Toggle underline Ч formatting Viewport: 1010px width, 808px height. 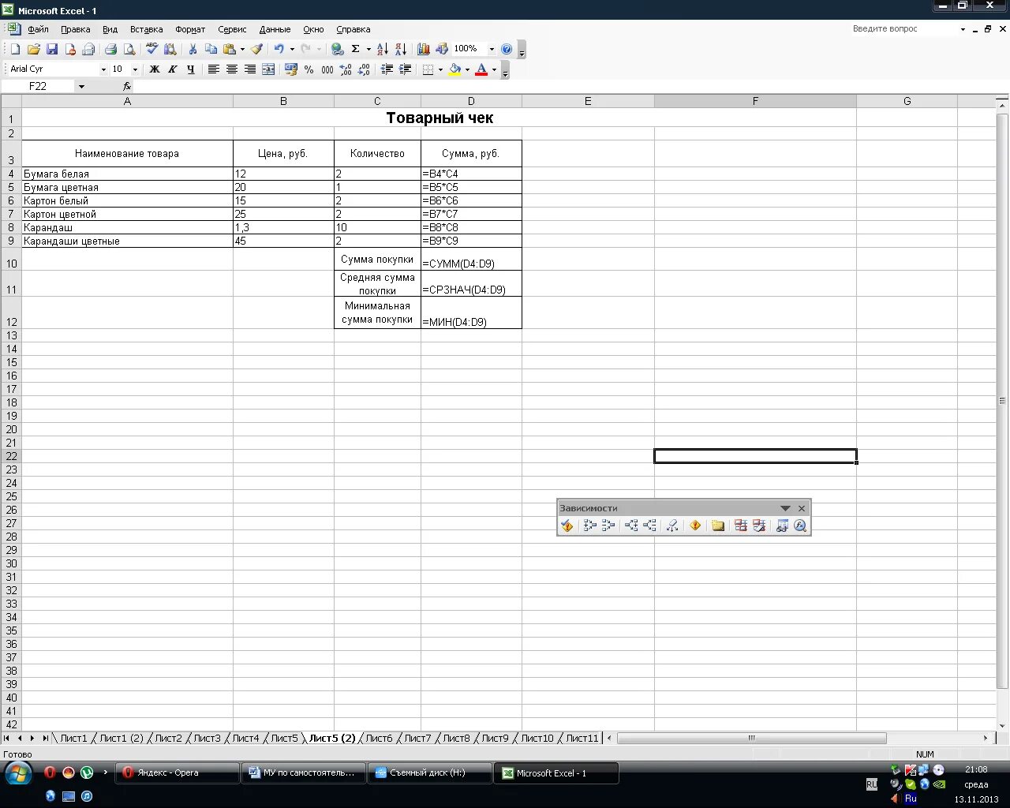[x=191, y=69]
